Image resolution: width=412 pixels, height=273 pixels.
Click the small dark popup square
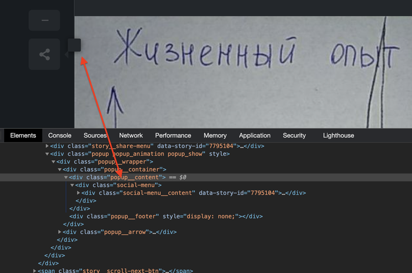pos(74,45)
